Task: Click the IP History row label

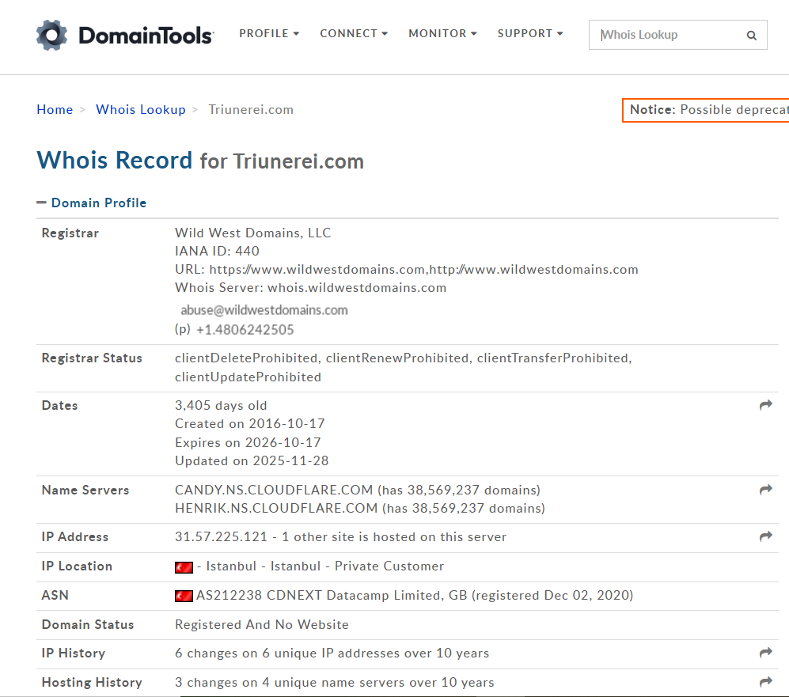Action: pyautogui.click(x=73, y=653)
